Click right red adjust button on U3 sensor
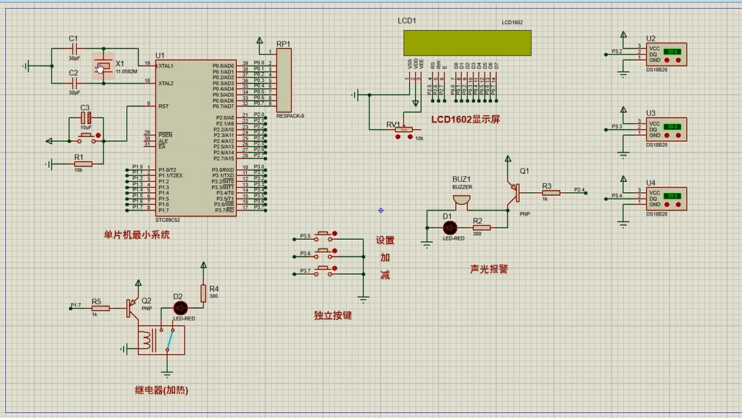Viewport: 742px width, 418px height. 678,136
